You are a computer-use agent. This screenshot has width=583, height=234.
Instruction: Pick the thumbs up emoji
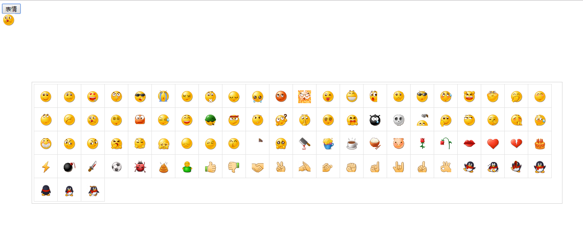(210, 167)
